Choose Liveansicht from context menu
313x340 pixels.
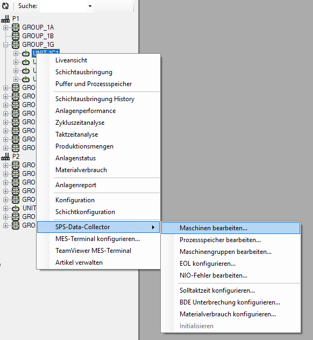pos(71,60)
